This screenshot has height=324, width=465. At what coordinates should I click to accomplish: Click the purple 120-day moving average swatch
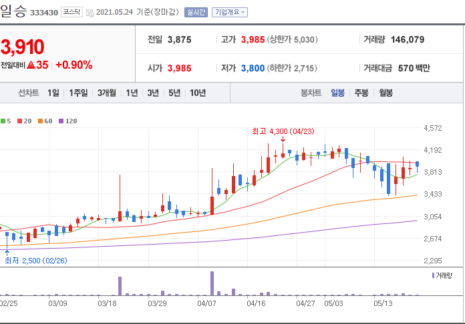[x=61, y=121]
